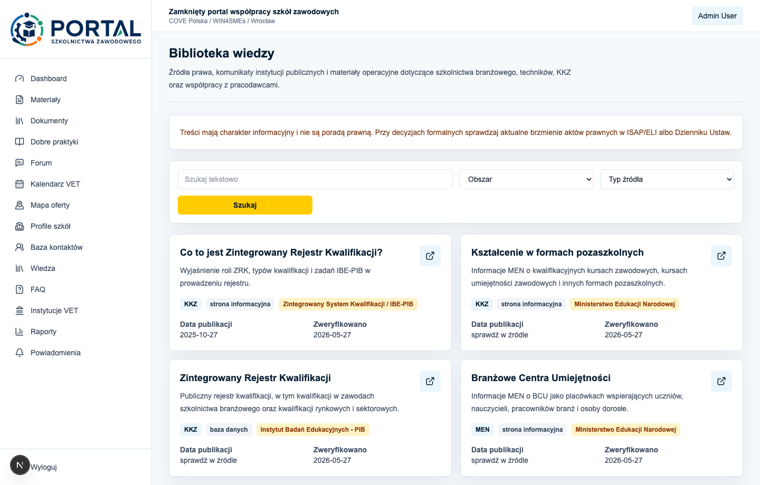Click the Dashboard gauge icon in sidebar

tap(20, 79)
